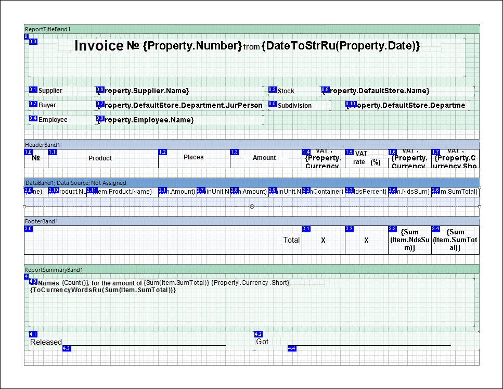This screenshot has height=389, width=503.
Task: Select the Property.Employee.Name field
Action: click(179, 120)
